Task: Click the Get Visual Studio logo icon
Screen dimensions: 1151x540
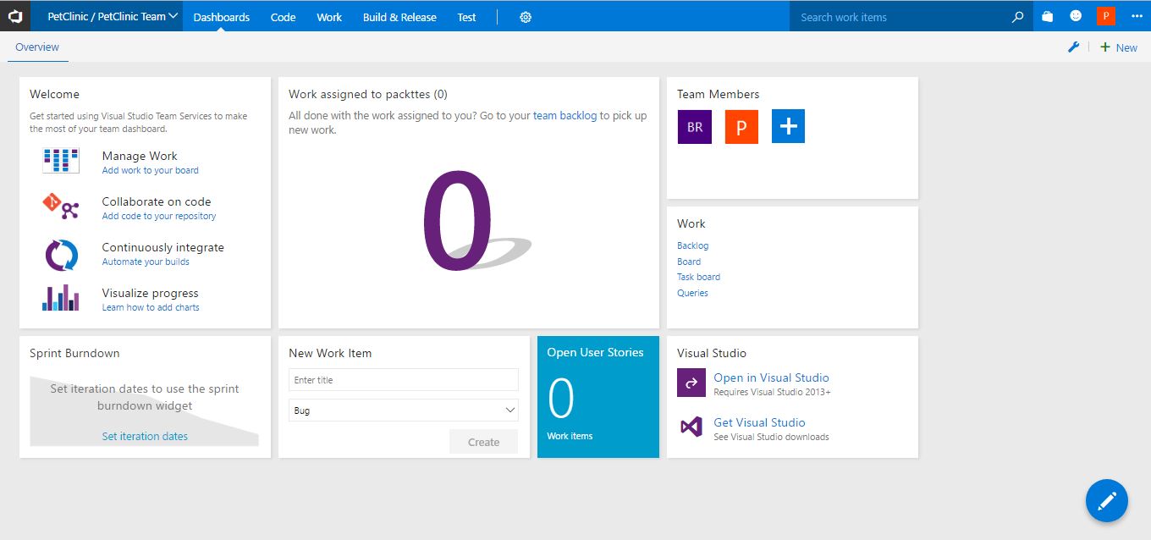Action: click(691, 427)
